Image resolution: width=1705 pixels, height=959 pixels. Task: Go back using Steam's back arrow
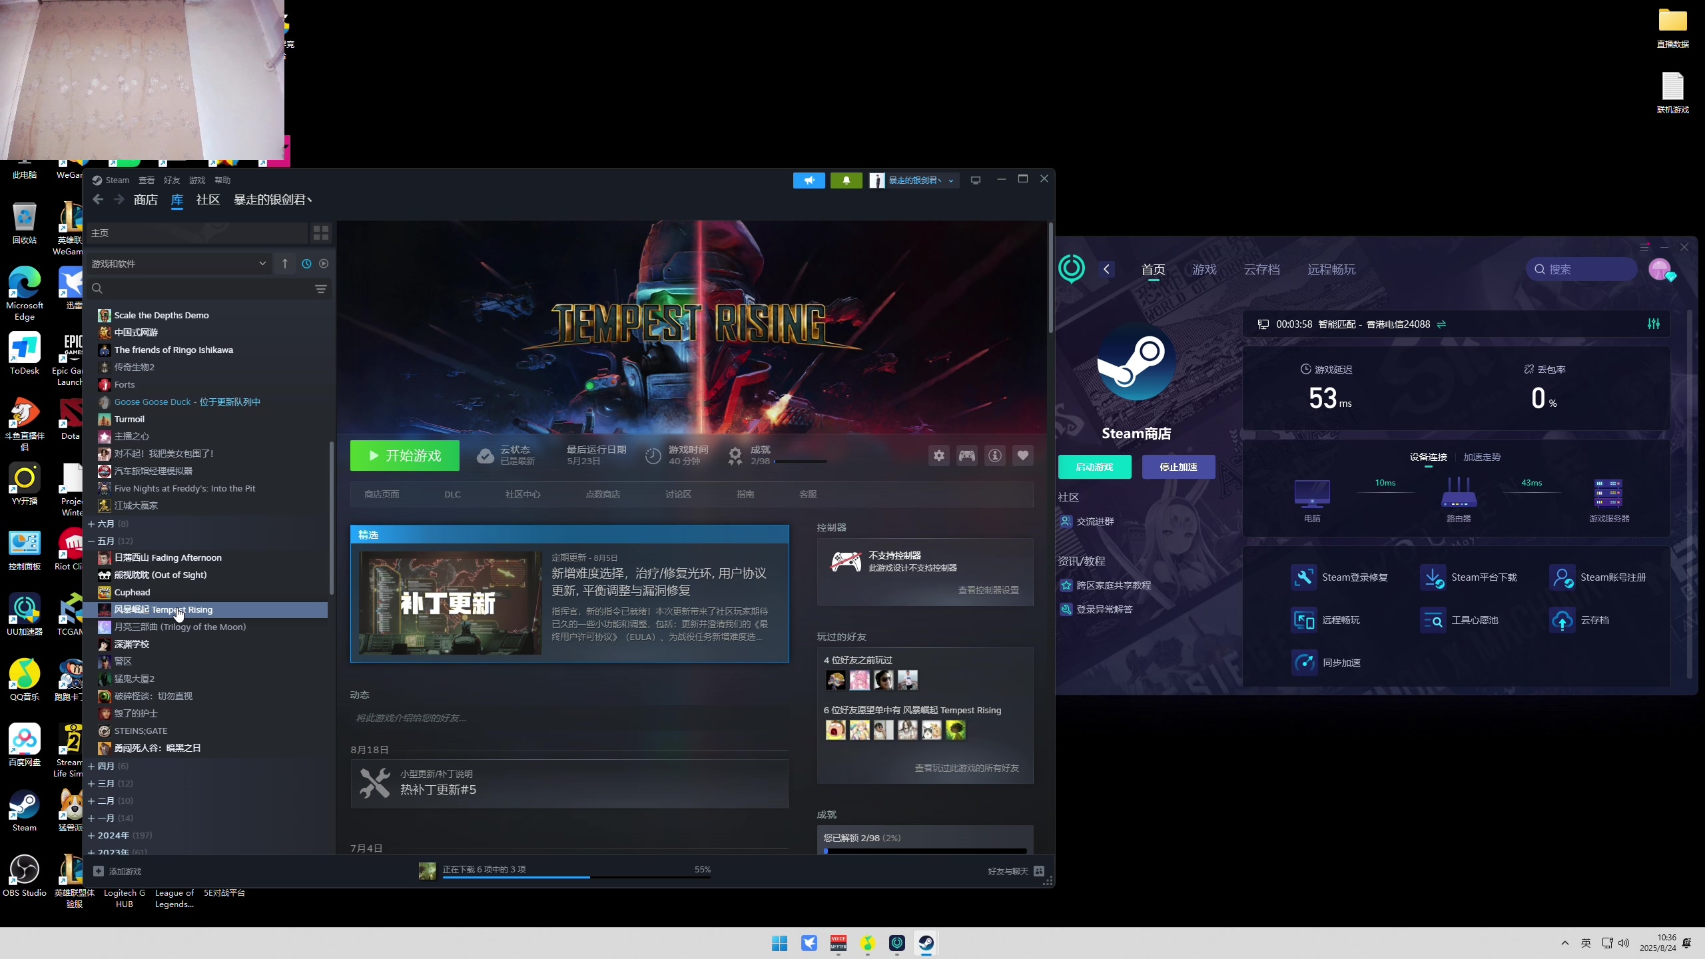tap(98, 200)
